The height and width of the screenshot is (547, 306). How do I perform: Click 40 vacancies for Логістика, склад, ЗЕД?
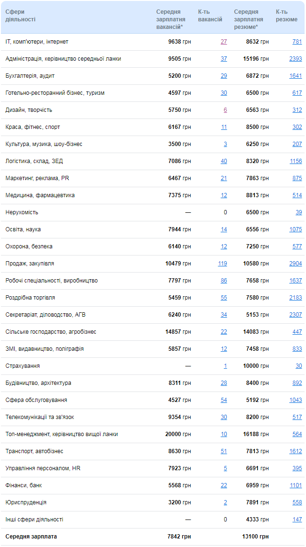pos(223,161)
